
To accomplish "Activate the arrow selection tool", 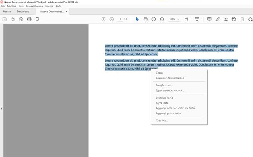I will point(137,19).
